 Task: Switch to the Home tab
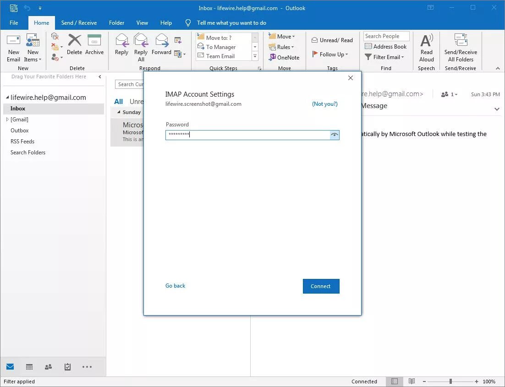coord(42,23)
